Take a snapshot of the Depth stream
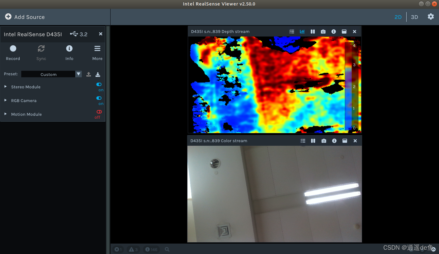The image size is (439, 254). (323, 31)
